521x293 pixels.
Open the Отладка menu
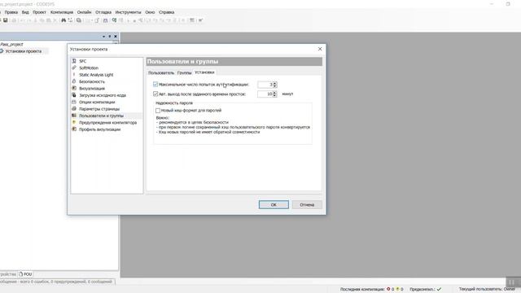[103, 12]
